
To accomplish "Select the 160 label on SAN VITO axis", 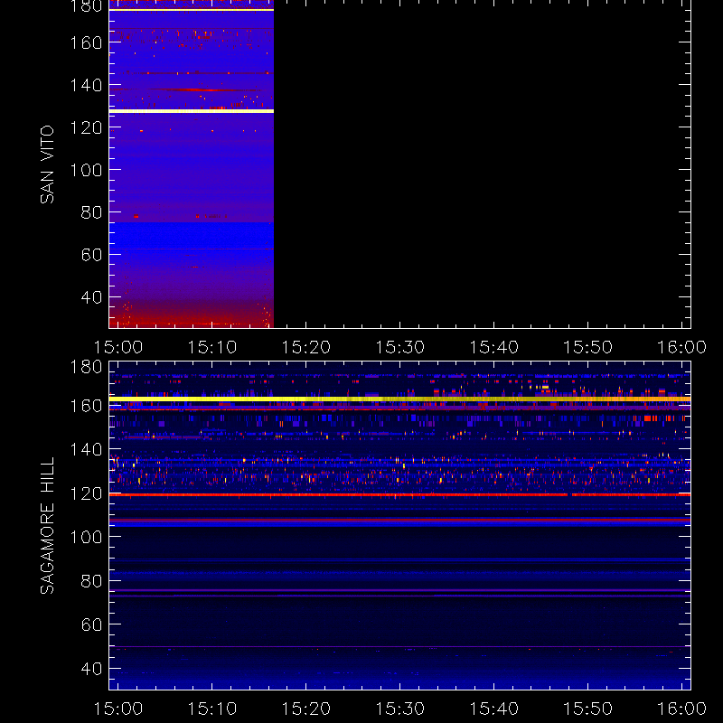I will pyautogui.click(x=86, y=42).
